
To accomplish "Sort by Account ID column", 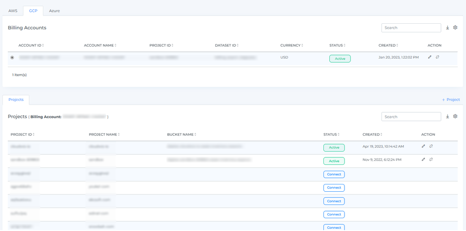I will coord(31,46).
